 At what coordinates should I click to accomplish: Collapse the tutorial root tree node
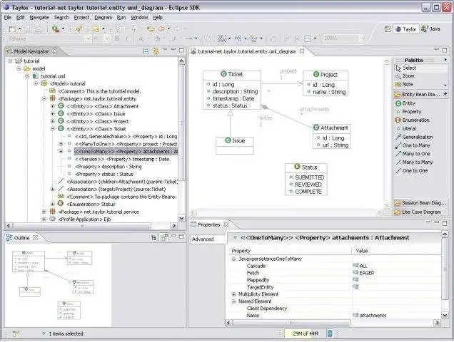click(11, 61)
